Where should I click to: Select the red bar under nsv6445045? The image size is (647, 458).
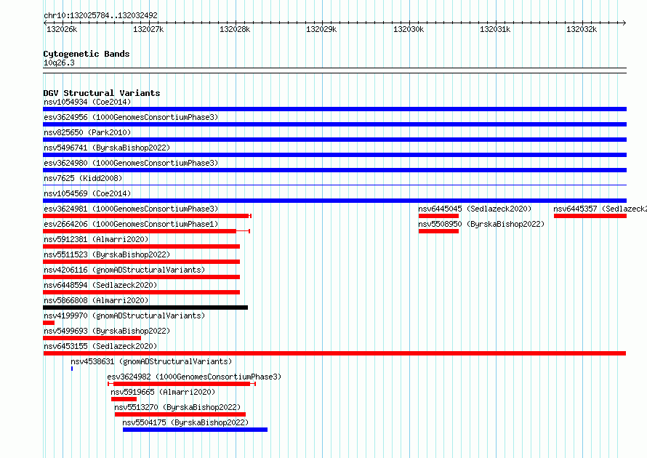(x=438, y=216)
